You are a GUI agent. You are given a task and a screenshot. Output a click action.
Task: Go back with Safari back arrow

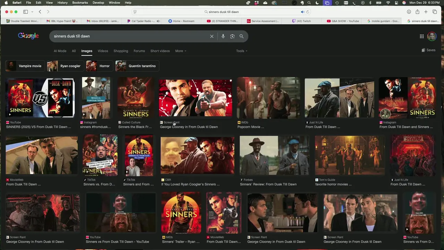tap(40, 12)
